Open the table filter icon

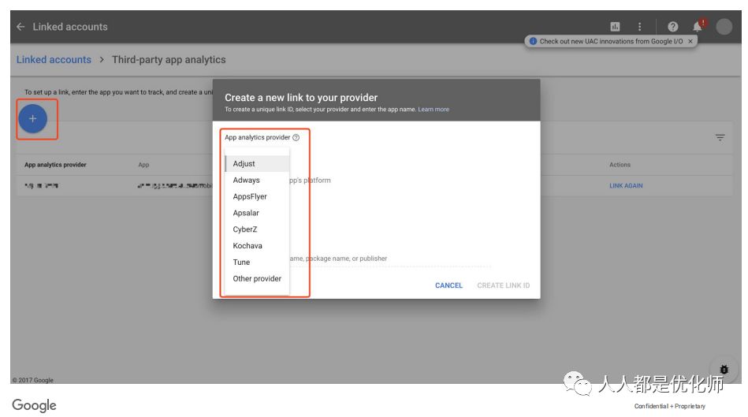(x=720, y=138)
